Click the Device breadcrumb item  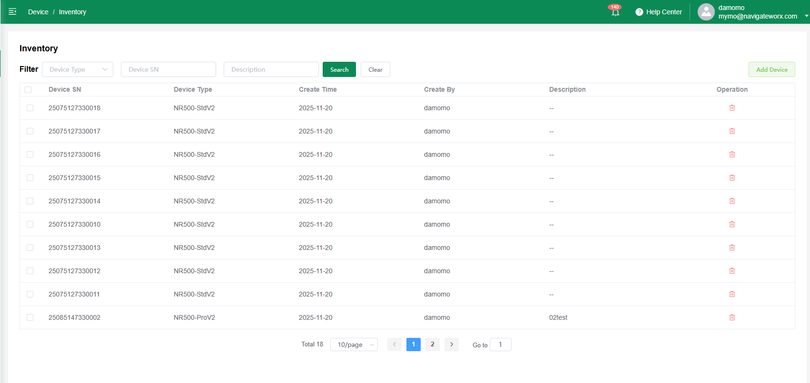pyautogui.click(x=38, y=12)
